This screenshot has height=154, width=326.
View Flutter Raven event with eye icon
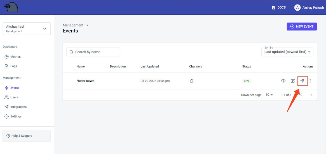click(283, 81)
